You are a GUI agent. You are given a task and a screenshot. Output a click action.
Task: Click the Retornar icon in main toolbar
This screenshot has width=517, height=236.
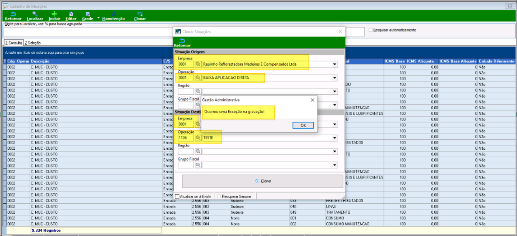(13, 14)
